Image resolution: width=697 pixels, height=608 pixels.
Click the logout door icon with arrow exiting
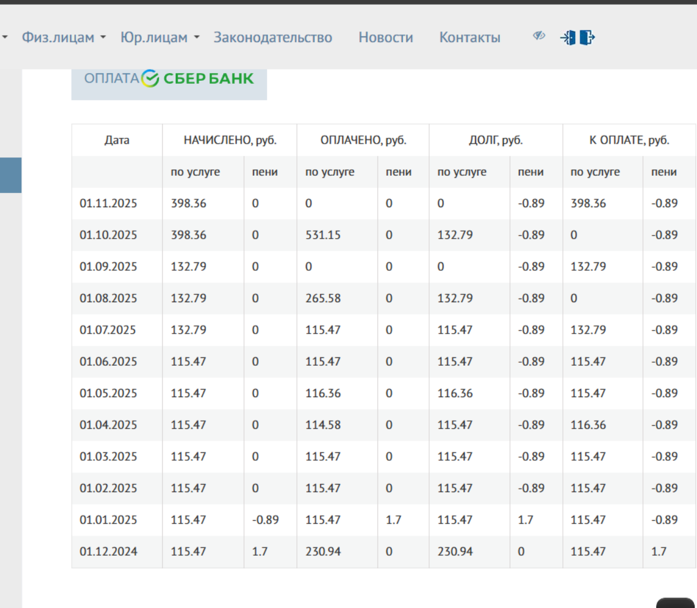point(587,37)
